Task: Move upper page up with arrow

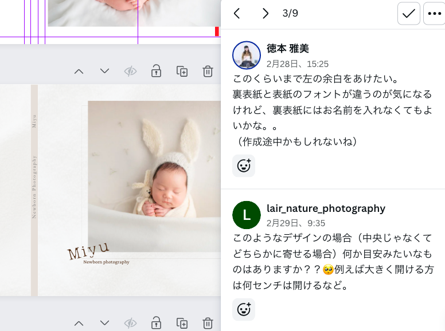Action: (x=79, y=72)
